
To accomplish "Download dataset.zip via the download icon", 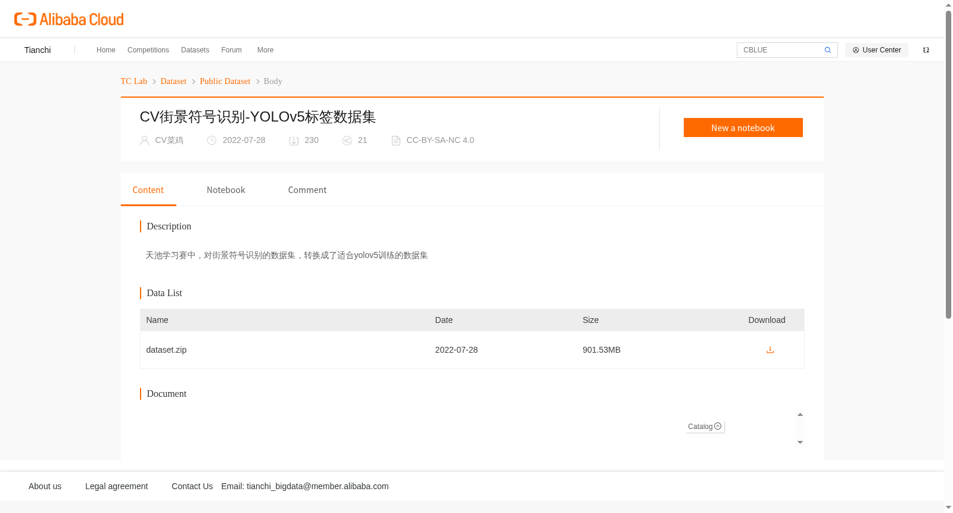I will (x=770, y=350).
